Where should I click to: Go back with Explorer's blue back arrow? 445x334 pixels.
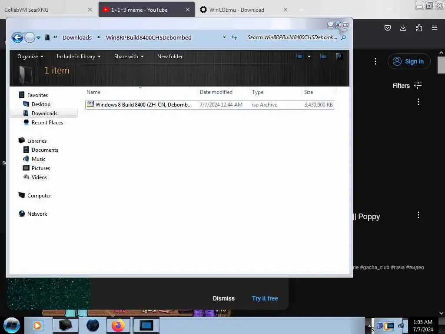click(x=17, y=37)
